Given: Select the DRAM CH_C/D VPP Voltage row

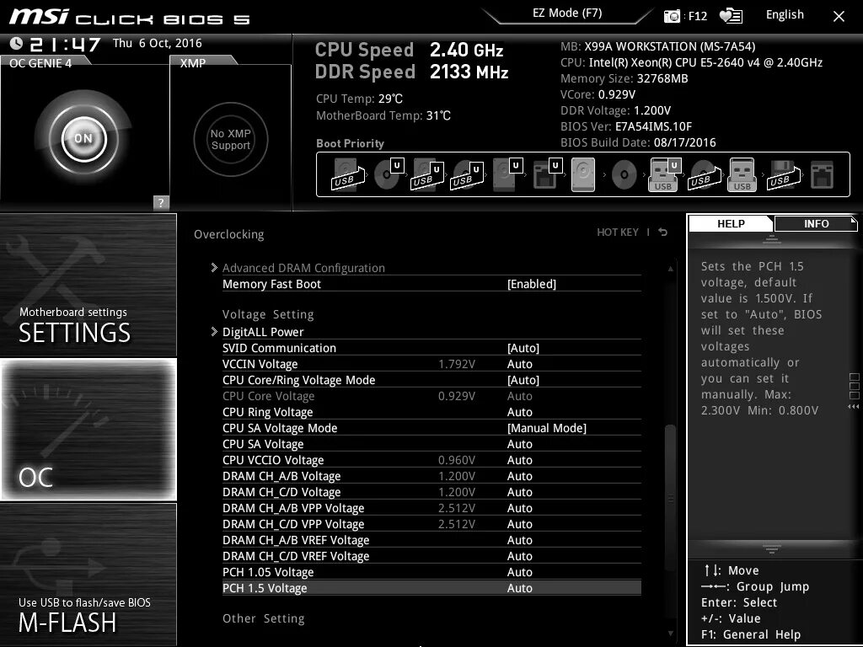Looking at the screenshot, I should pos(431,523).
